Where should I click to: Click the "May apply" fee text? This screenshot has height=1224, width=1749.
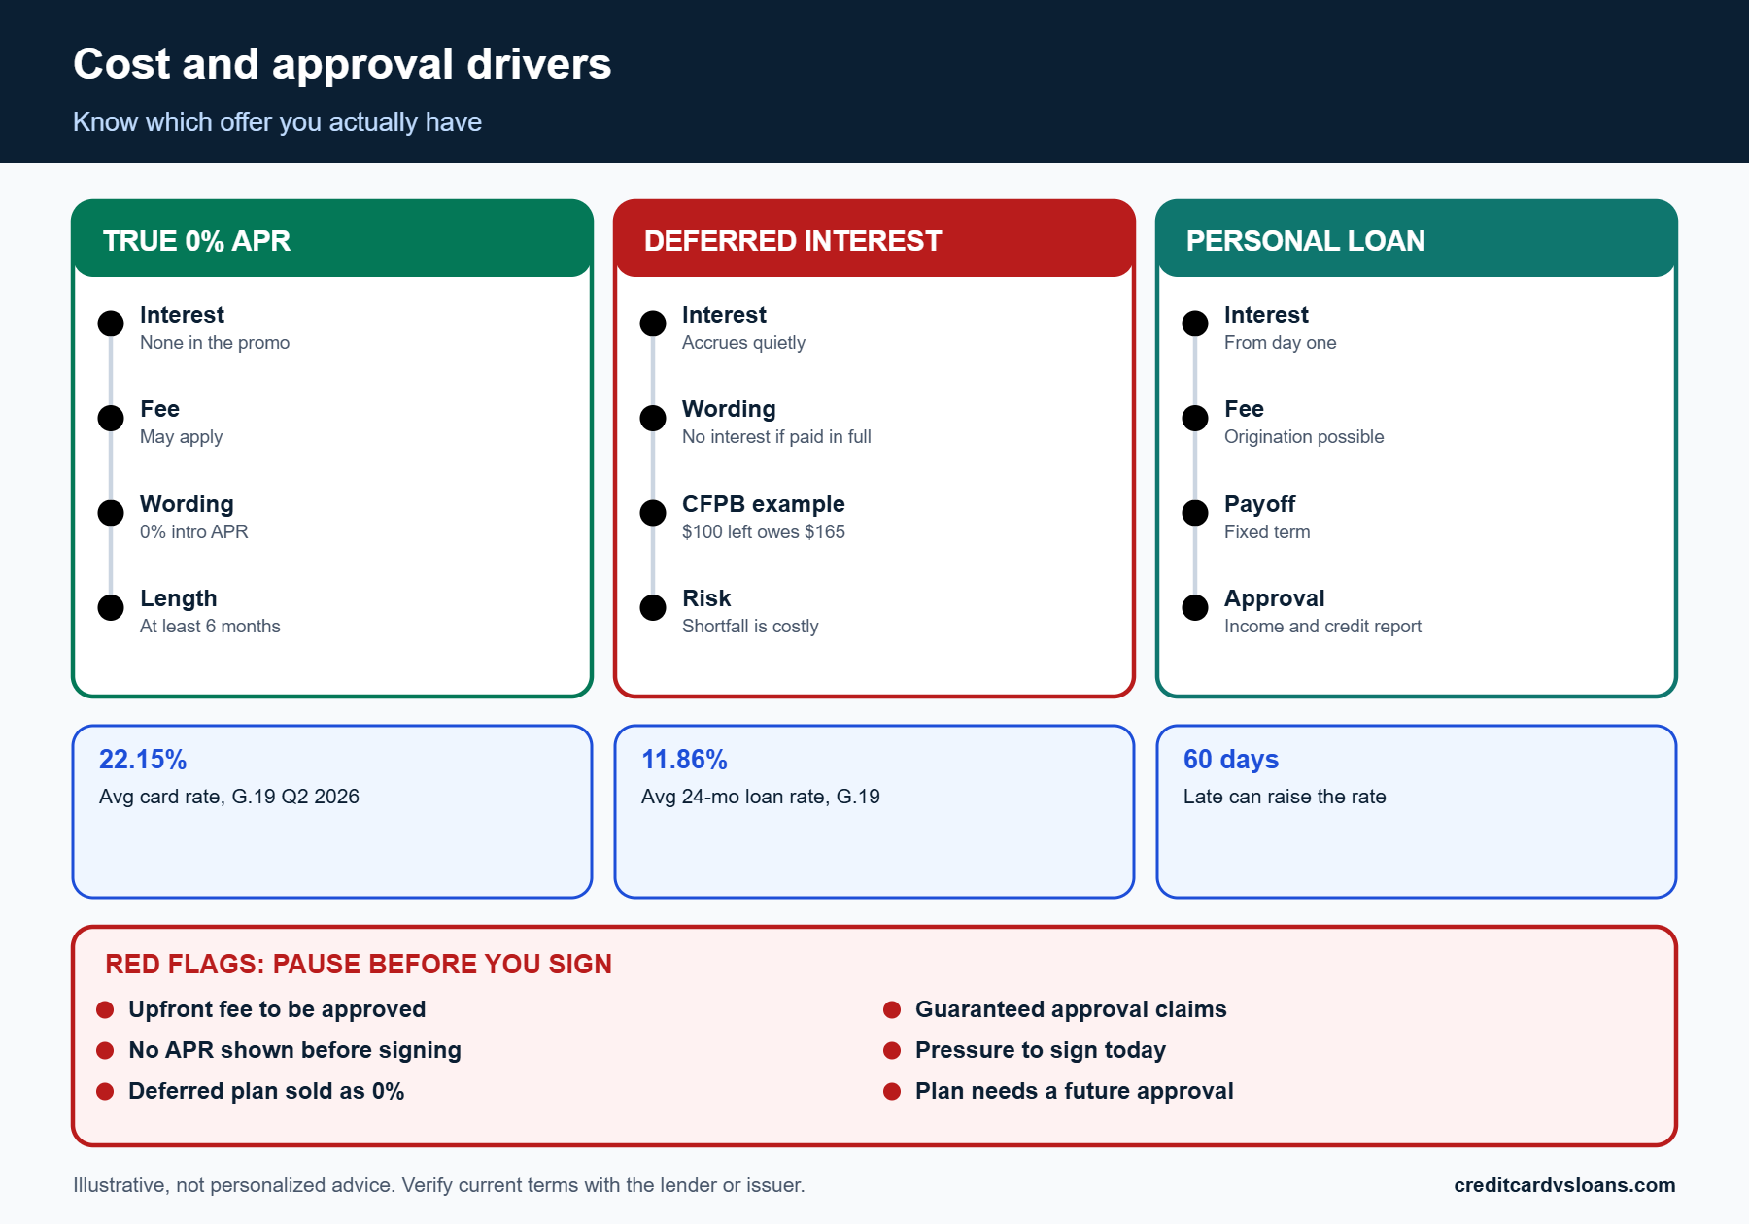(x=181, y=437)
